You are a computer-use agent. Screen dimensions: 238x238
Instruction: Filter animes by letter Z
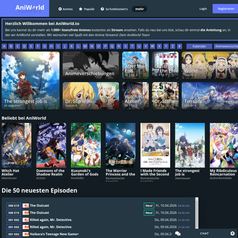(173, 46)
